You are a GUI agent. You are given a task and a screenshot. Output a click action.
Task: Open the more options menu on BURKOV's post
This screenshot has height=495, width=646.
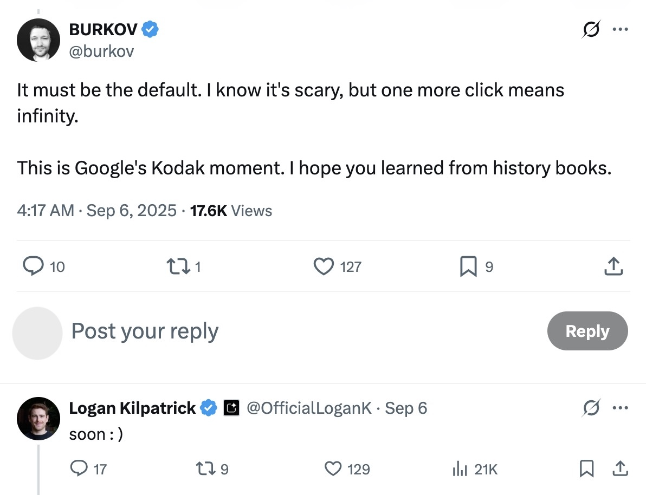pos(621,30)
